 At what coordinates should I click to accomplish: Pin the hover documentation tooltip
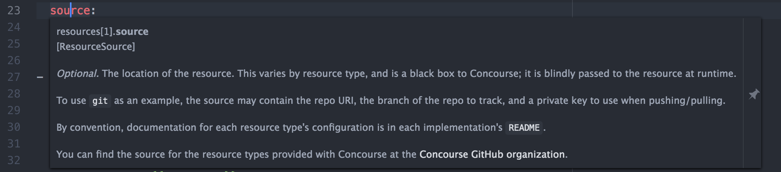(x=754, y=94)
